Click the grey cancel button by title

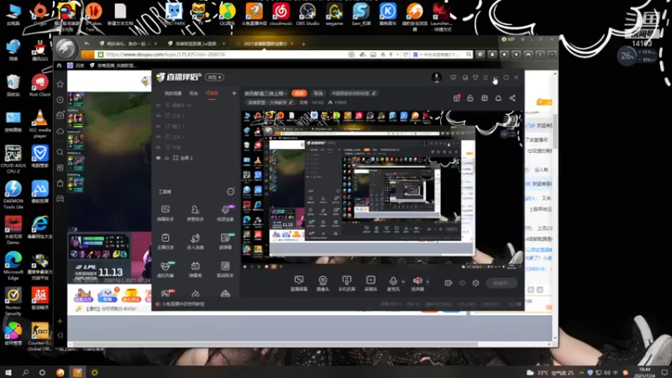tap(318, 93)
